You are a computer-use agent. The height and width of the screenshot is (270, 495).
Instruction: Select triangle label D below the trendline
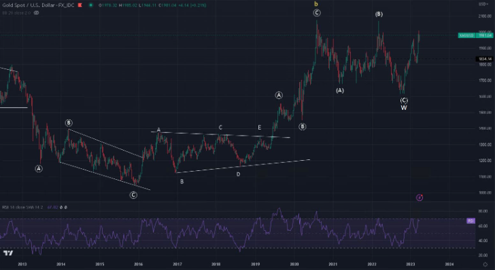pos(239,174)
